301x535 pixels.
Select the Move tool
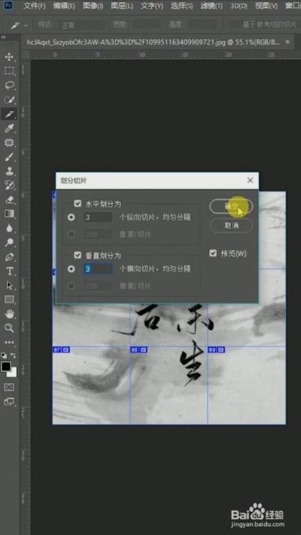pyautogui.click(x=9, y=56)
